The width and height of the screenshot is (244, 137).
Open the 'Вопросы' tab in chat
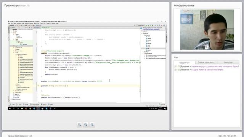(228, 62)
